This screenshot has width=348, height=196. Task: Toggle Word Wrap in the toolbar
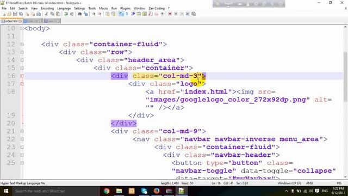(121, 14)
